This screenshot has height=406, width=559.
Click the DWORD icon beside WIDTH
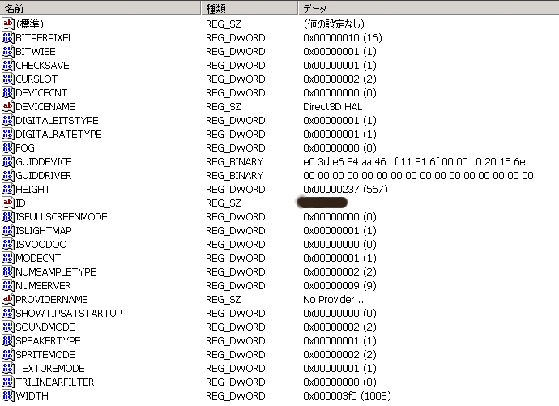[8, 396]
